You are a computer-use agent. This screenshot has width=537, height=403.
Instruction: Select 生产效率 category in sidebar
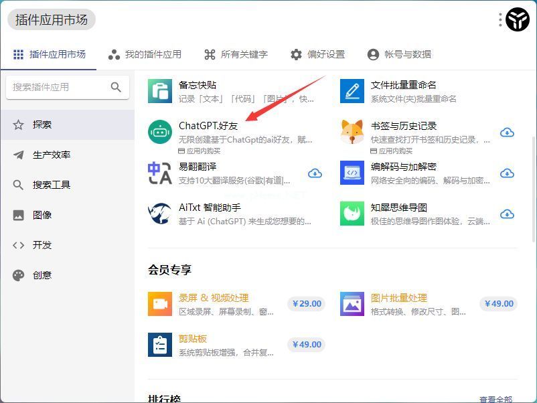point(52,155)
